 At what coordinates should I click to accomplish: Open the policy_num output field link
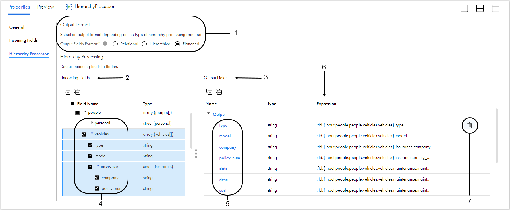coord(229,158)
